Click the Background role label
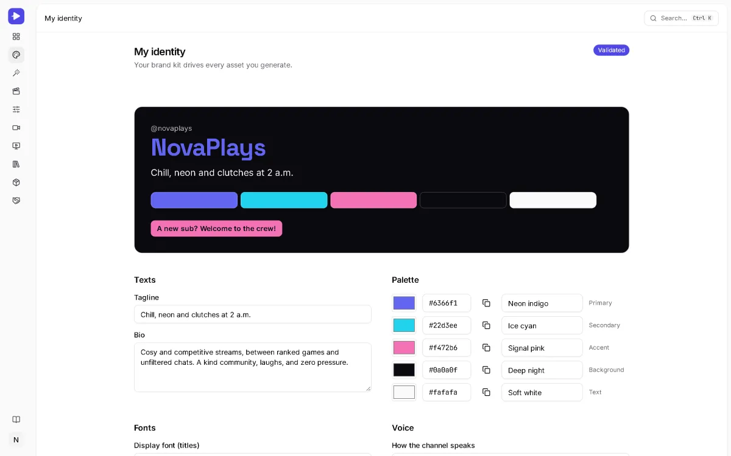 [606, 370]
